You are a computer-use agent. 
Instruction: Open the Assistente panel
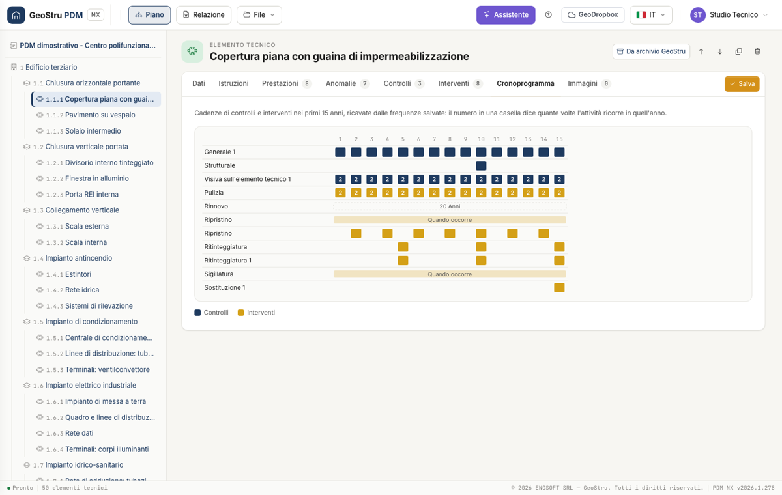pyautogui.click(x=506, y=15)
